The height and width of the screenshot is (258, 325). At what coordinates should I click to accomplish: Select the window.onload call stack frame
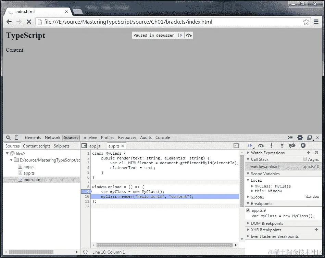[x=283, y=167]
